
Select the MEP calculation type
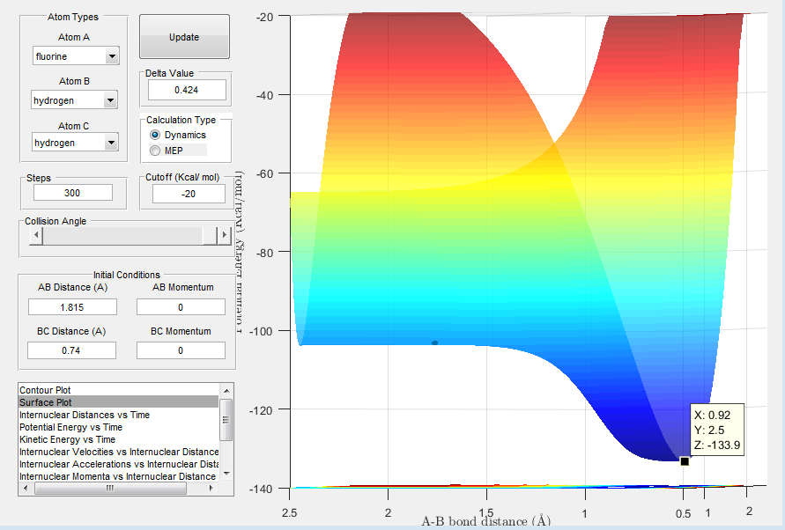[x=155, y=151]
